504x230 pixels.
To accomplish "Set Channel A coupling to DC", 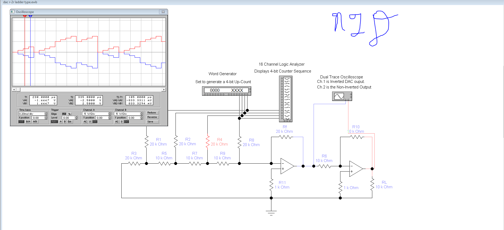I will tap(95, 122).
